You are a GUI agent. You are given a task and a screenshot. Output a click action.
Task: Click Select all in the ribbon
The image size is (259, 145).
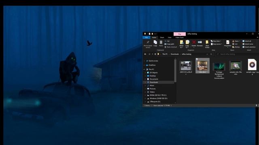[247, 41]
